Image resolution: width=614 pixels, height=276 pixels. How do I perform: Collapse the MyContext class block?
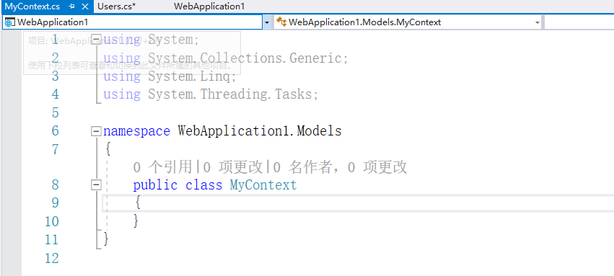pos(96,185)
